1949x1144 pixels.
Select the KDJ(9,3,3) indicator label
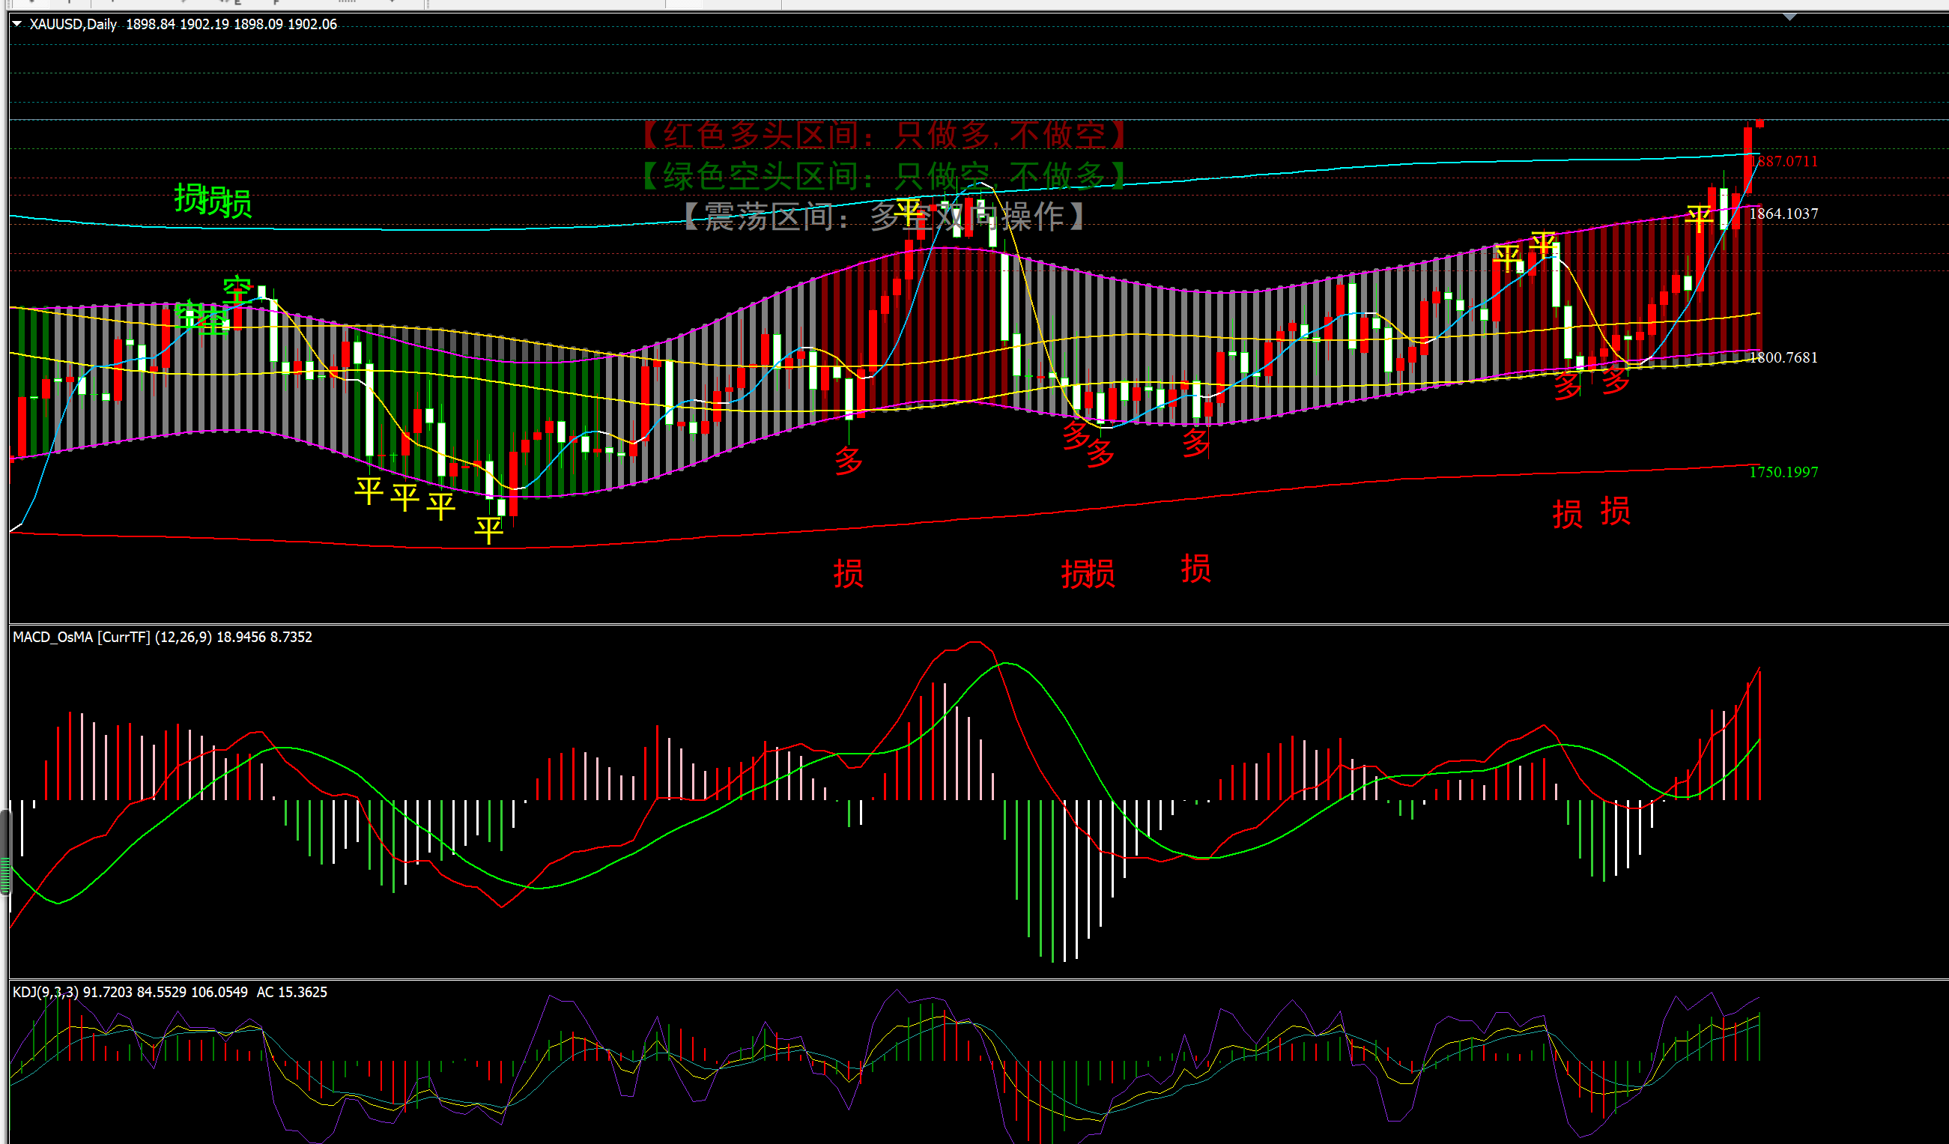[x=45, y=992]
